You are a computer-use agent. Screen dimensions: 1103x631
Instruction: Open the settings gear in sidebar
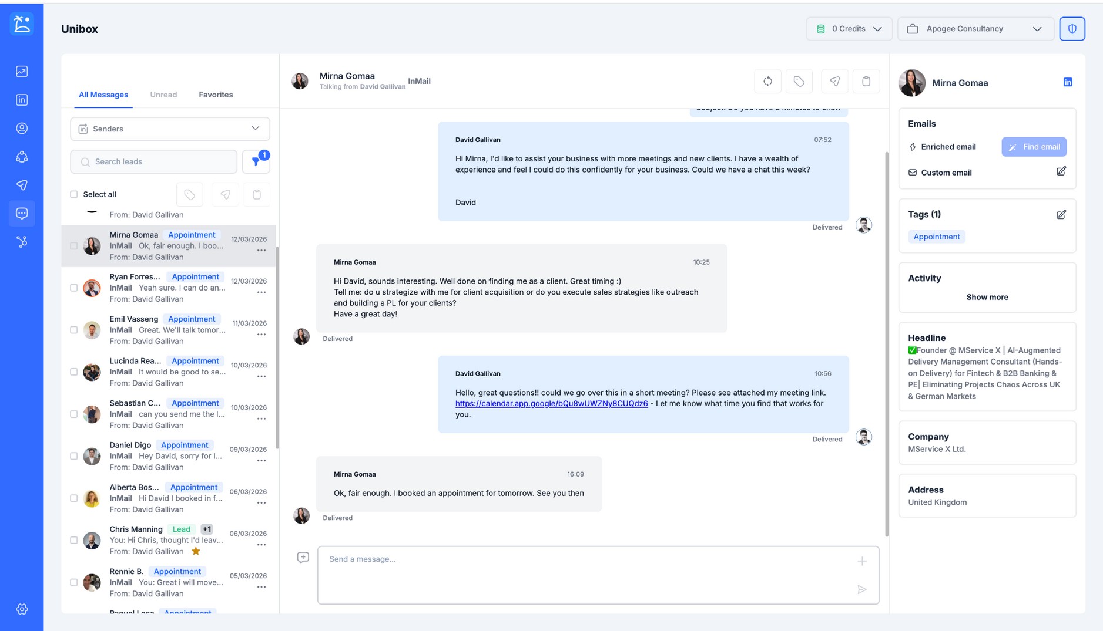(22, 609)
